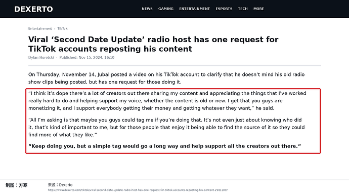Open the GAMING section
The image size is (349, 196).
coord(166,9)
